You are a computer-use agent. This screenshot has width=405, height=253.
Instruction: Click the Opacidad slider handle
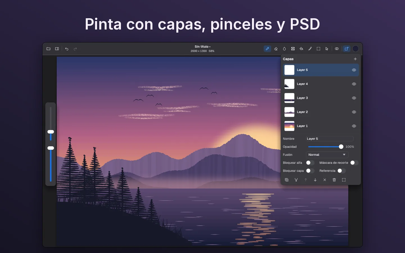pyautogui.click(x=341, y=147)
